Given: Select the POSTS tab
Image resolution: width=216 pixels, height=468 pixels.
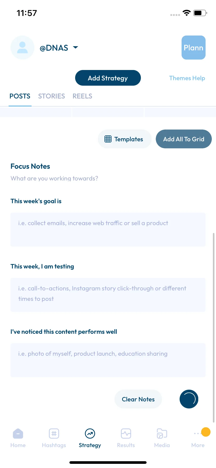Looking at the screenshot, I should coord(20,96).
